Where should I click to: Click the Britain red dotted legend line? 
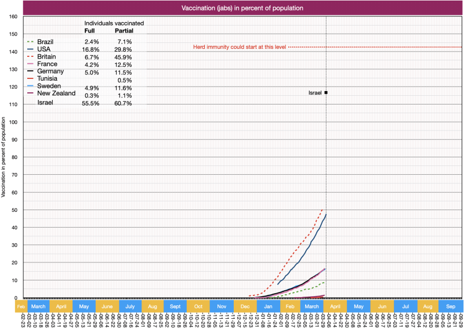tap(31, 57)
